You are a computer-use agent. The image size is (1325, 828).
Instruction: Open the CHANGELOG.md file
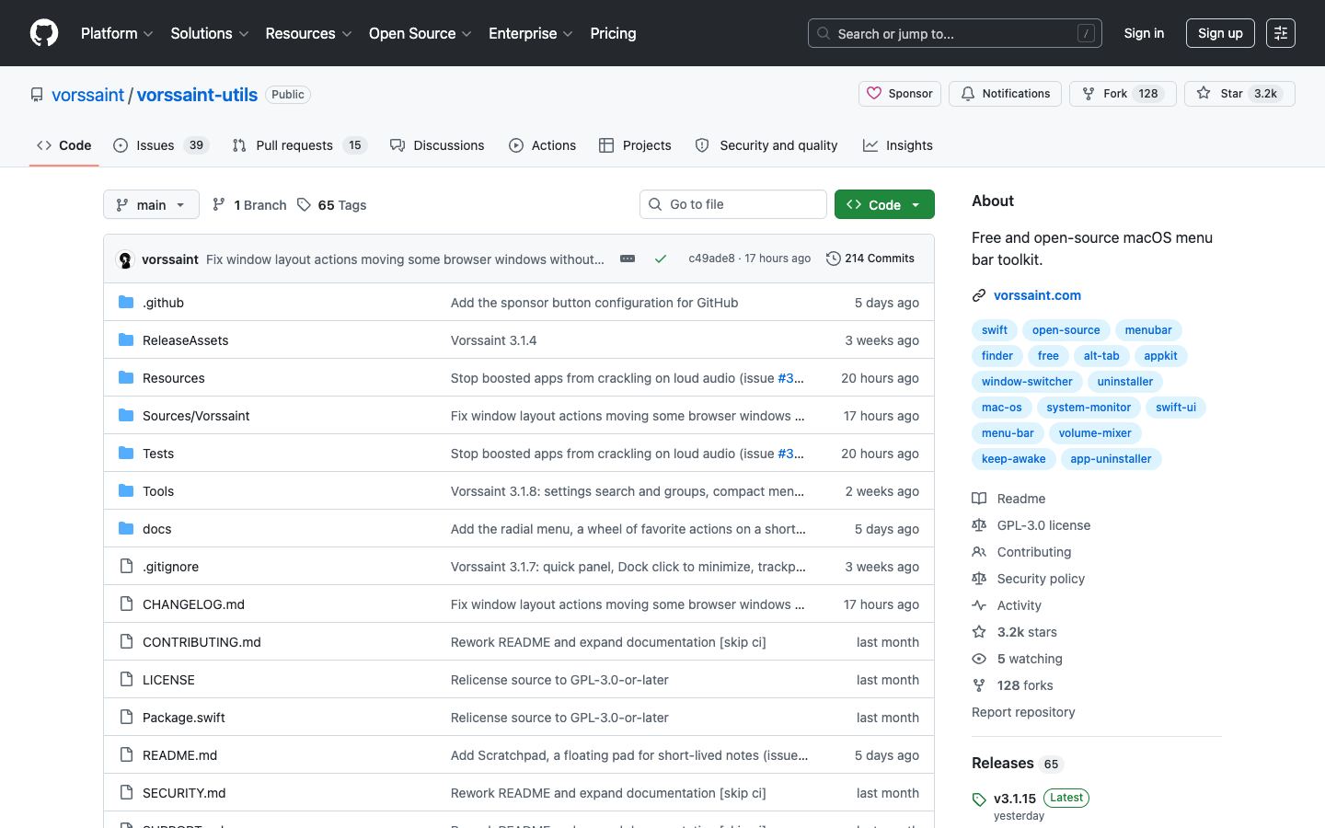(193, 604)
